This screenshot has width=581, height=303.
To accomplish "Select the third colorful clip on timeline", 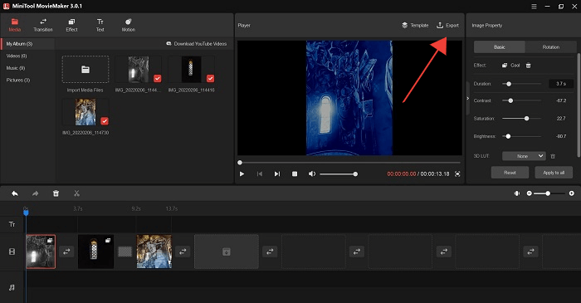I will 154,252.
